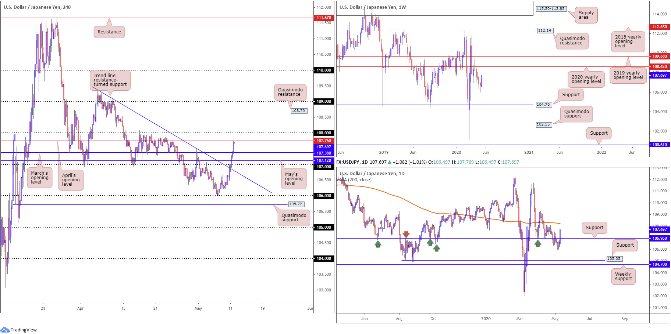
Task: Click the Weekly support callout on daily chart
Action: point(623,276)
